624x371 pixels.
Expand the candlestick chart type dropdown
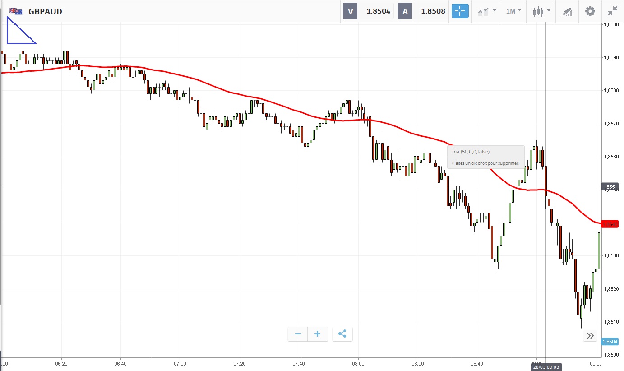pyautogui.click(x=541, y=11)
